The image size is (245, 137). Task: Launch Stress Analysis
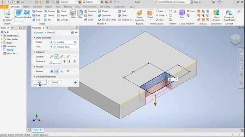pos(216,15)
